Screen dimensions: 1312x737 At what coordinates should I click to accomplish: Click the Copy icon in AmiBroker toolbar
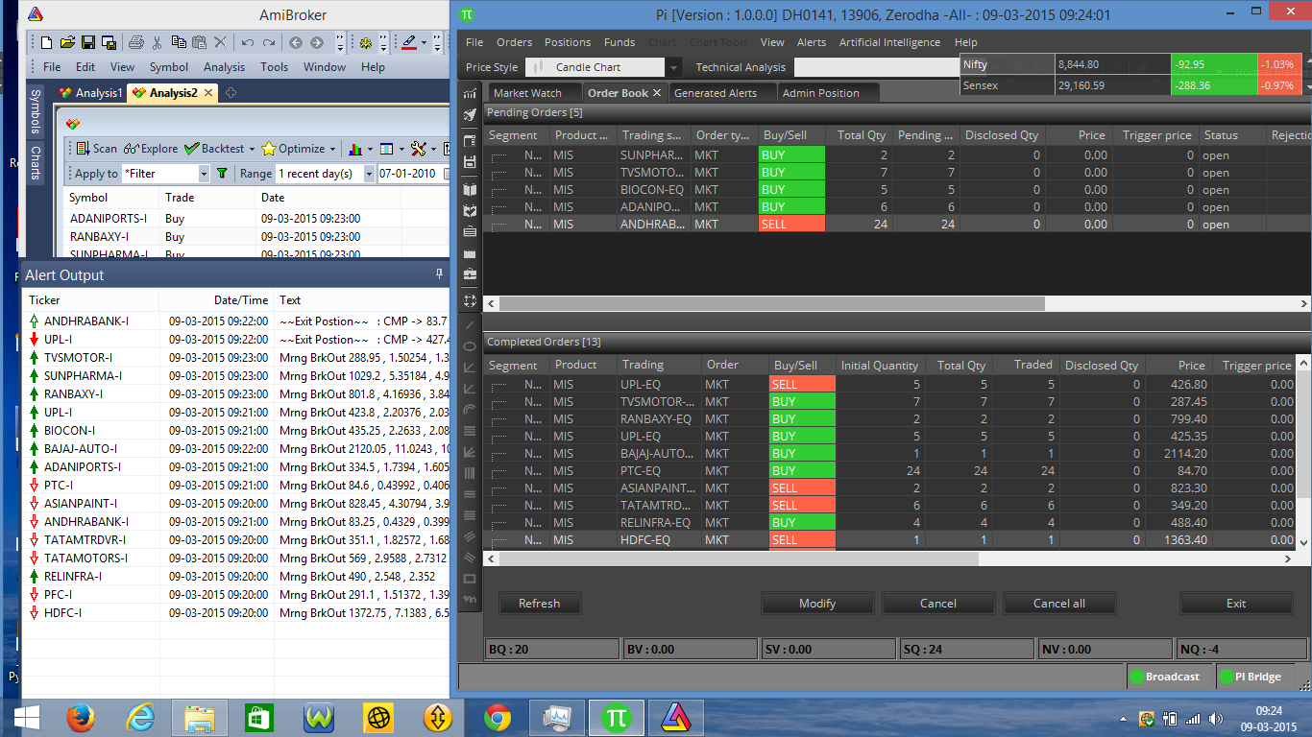tap(179, 42)
